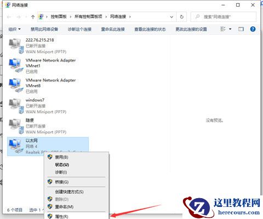The image size is (263, 219).
Task: Choose 状态(U) in the context menu
Action: tap(77, 165)
